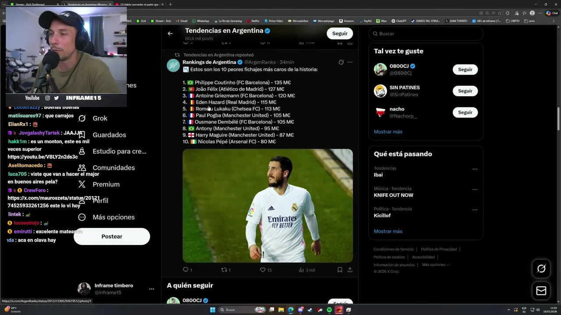Go back with the arrow beside Tendencias en Argentina
The width and height of the screenshot is (561, 315).
click(170, 33)
